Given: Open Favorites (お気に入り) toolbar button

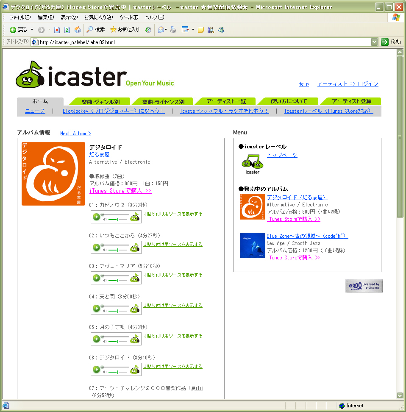Looking at the screenshot, I should pos(125,30).
